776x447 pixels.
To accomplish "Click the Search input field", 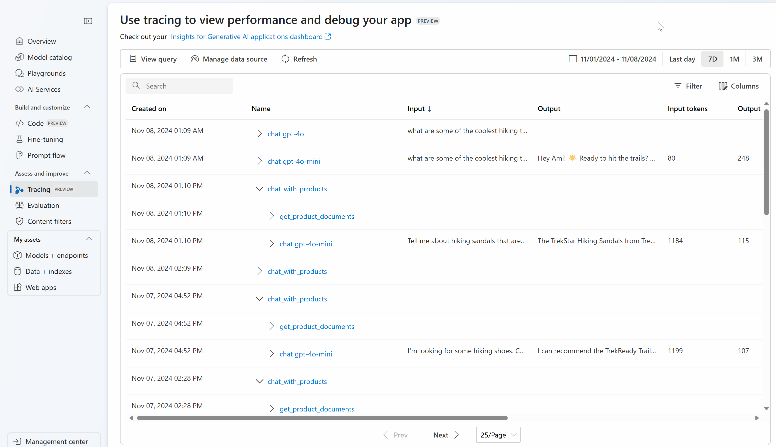I will tap(184, 86).
